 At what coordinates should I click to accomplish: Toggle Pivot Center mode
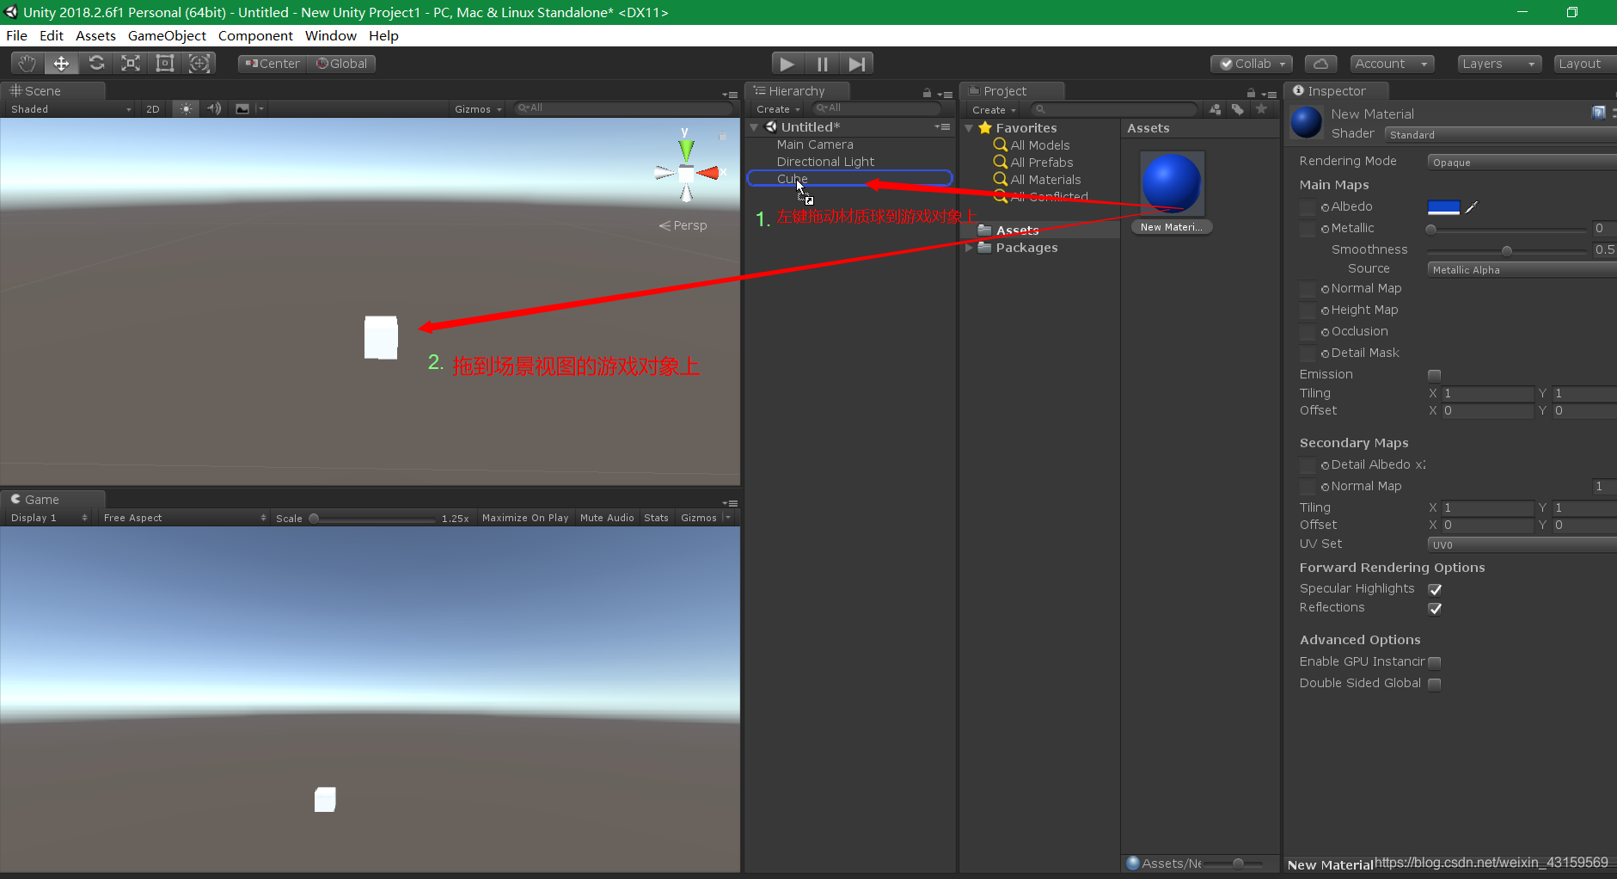273,64
